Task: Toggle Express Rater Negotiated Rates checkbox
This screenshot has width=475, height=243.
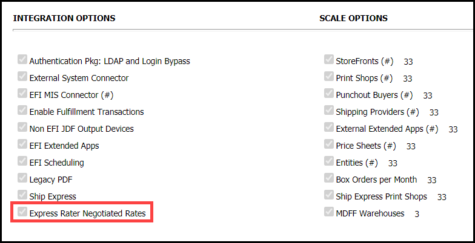Action: [22, 212]
